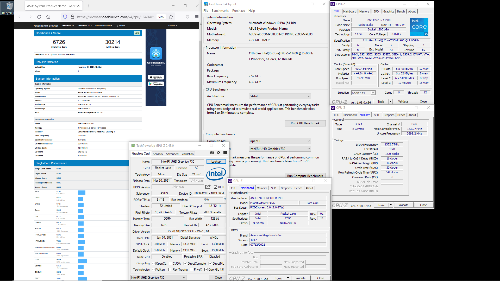Expand the Benchmark Charts navbar dropdown
The height and width of the screenshot is (281, 500).
click(104, 26)
